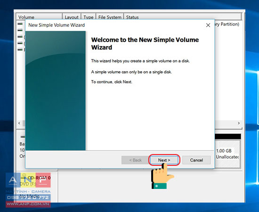Select the topmost volume drive icon in list

20,24
